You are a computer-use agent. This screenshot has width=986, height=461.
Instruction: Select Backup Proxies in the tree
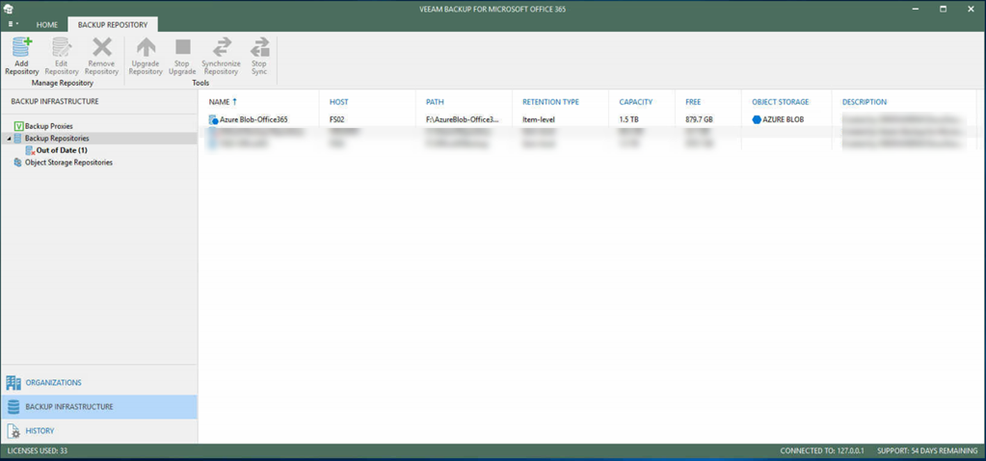click(x=49, y=126)
